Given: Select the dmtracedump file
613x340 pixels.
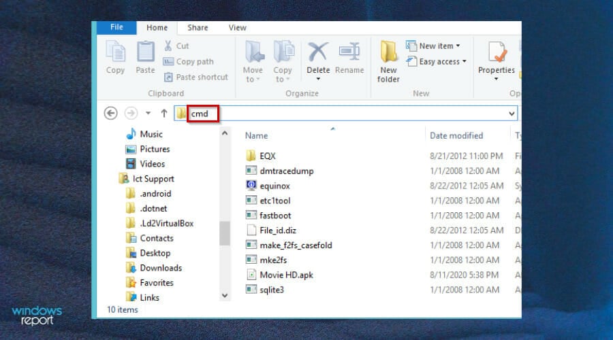Looking at the screenshot, I should tap(279, 171).
